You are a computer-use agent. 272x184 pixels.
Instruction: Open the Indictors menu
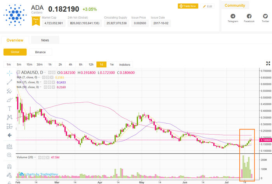click(125, 65)
